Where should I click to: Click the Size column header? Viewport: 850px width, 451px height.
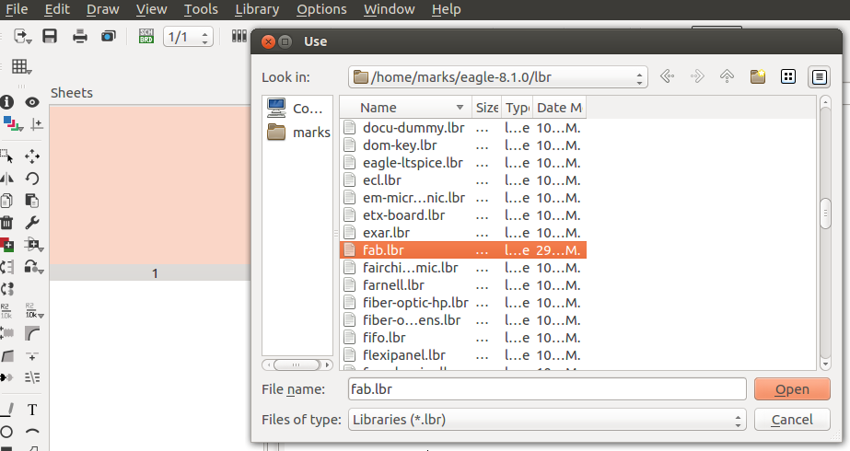pos(487,108)
